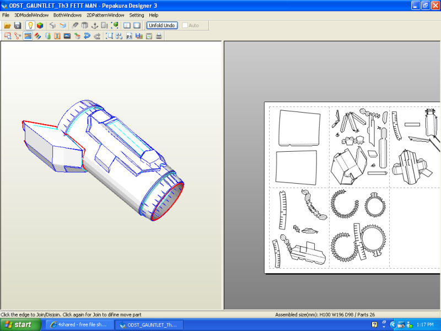Toggle the light bulb lighting icon
The width and height of the screenshot is (441, 331).
(30, 25)
